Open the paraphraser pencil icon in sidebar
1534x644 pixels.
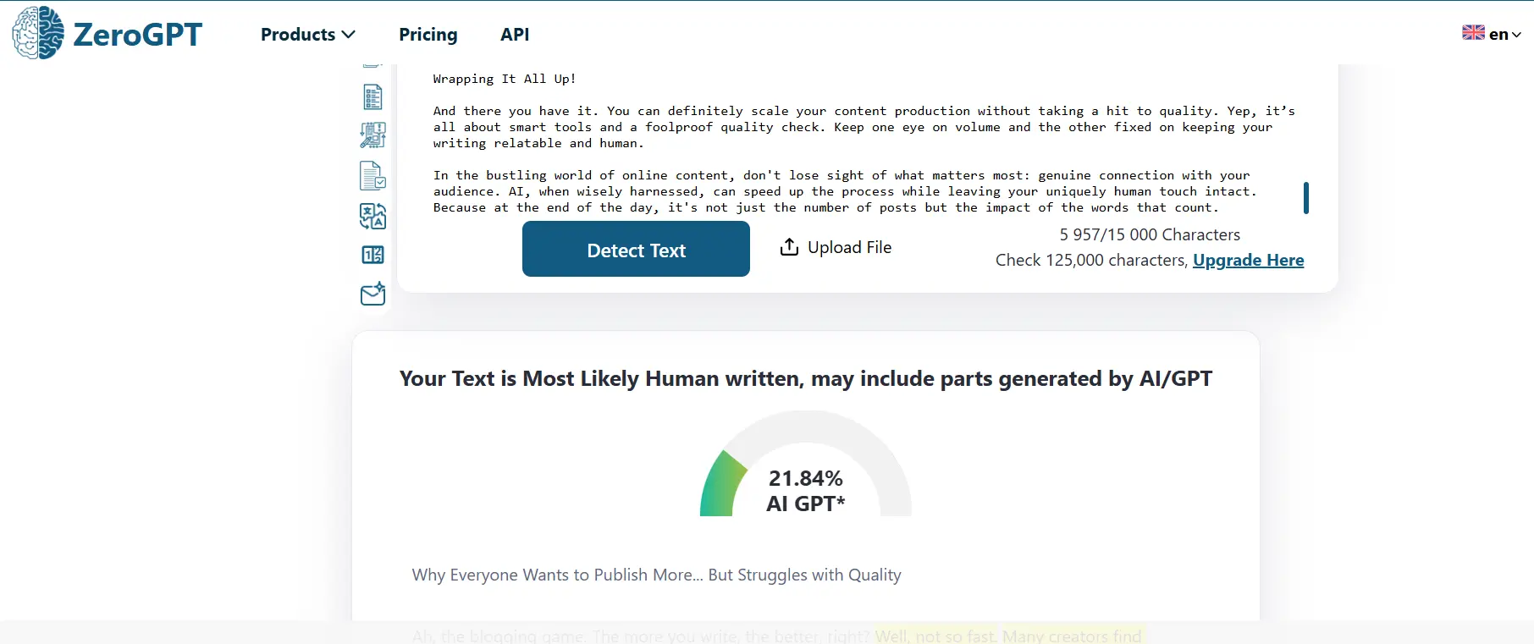click(x=372, y=135)
